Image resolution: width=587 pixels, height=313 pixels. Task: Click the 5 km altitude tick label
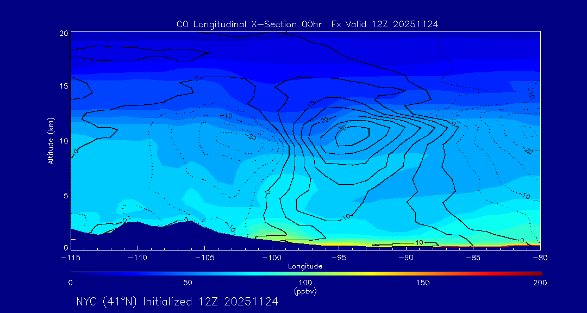tap(65, 195)
